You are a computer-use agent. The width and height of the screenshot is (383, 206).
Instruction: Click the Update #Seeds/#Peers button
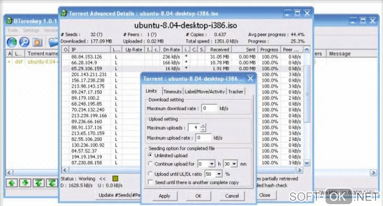pos(118,195)
